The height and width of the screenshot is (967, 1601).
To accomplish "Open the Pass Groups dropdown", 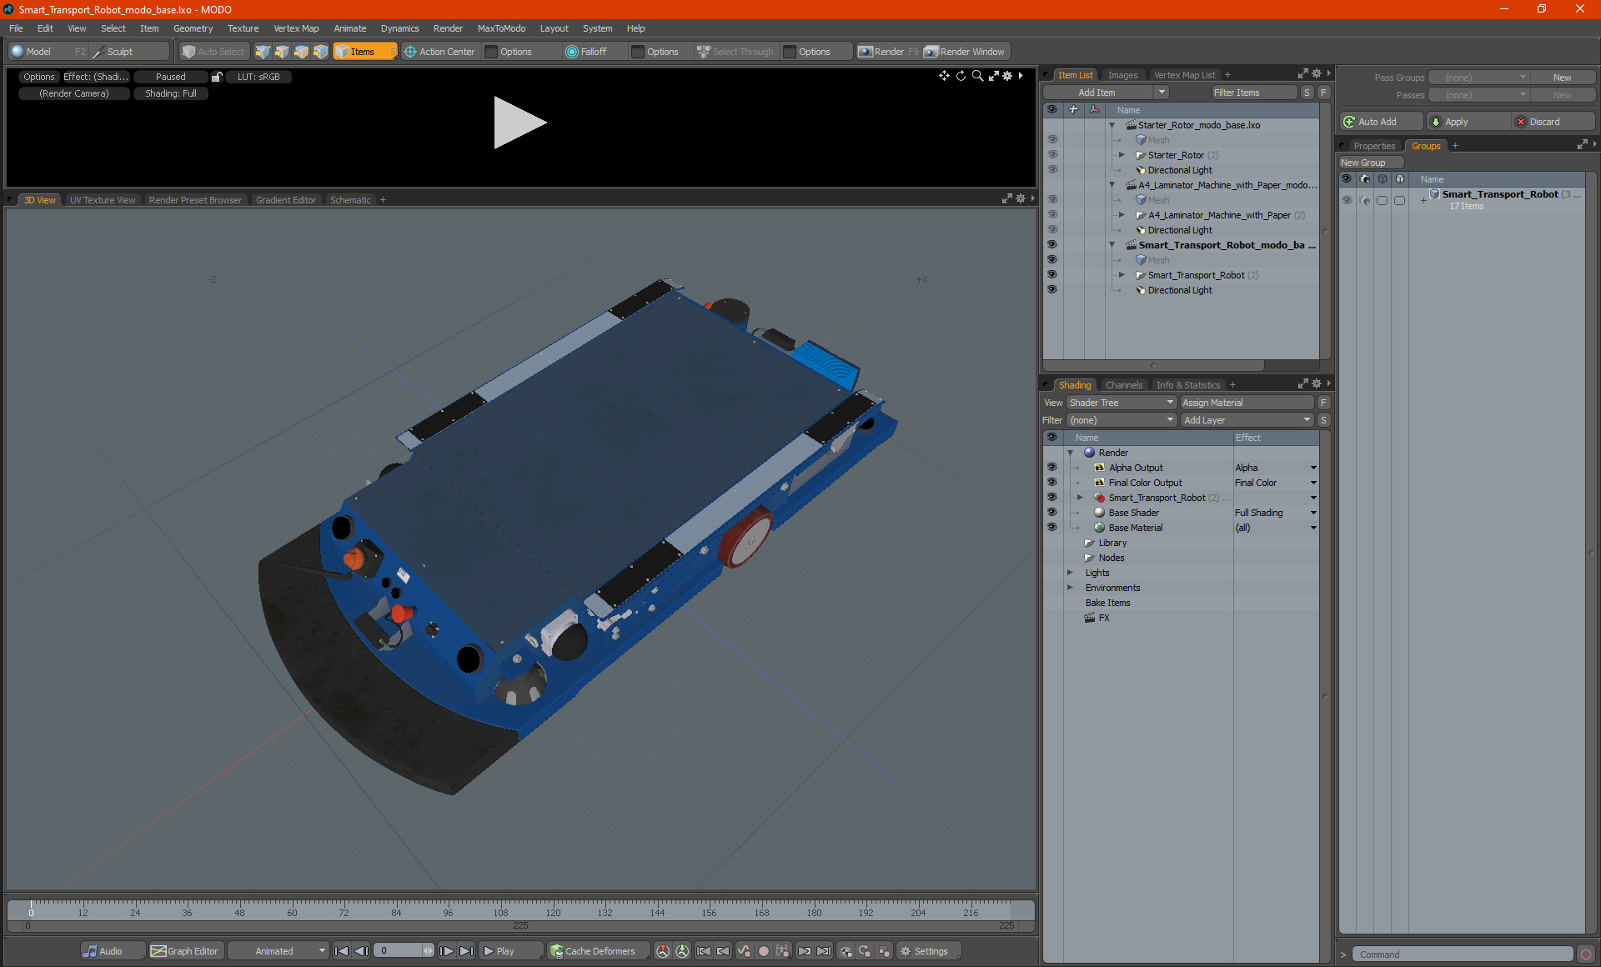I will click(x=1478, y=78).
